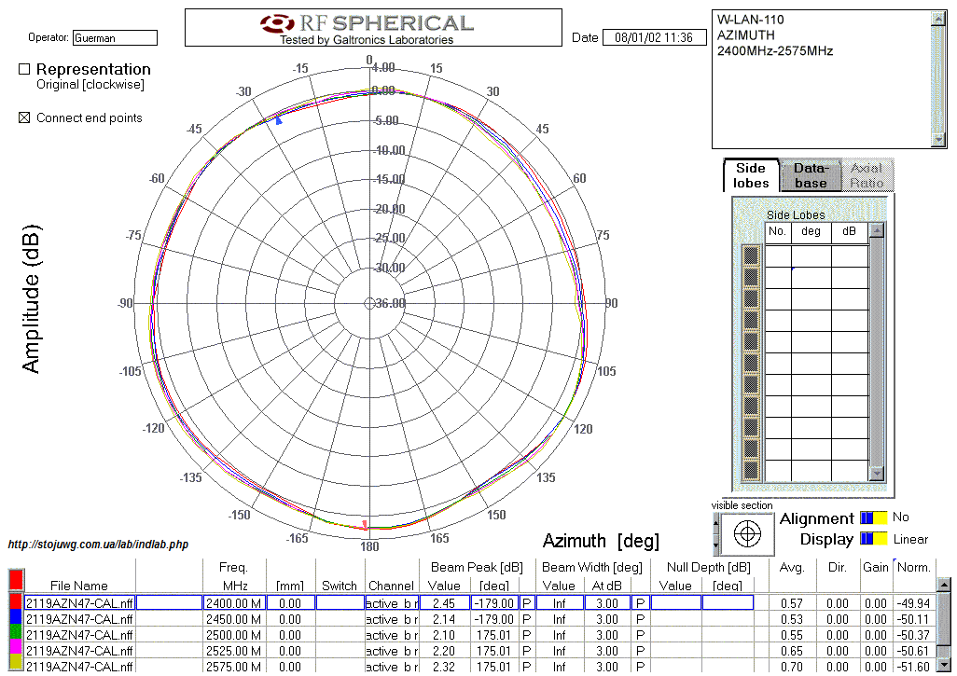Image resolution: width=957 pixels, height=676 pixels.
Task: Select the second Side Lobes row selector button
Action: tap(751, 277)
